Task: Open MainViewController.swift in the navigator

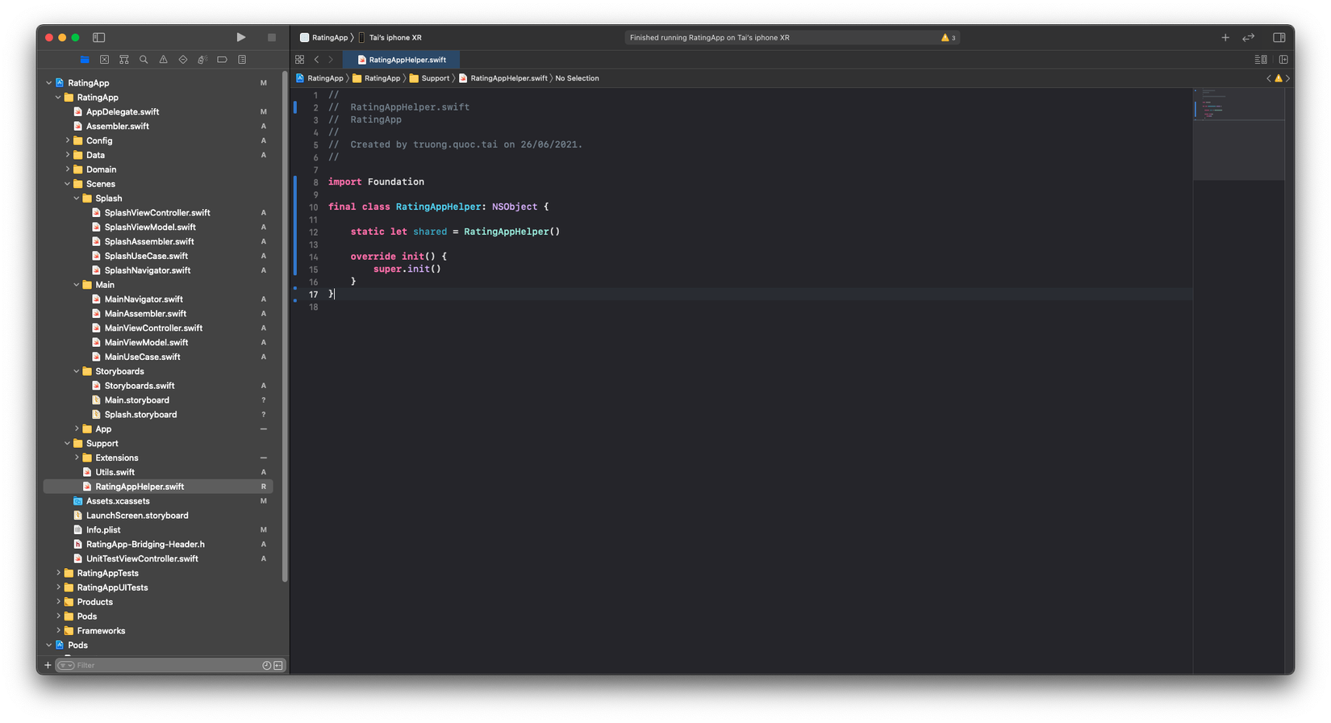Action: 153,328
